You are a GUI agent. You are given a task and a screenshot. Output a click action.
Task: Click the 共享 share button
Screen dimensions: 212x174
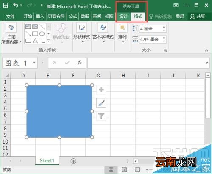pos(198,17)
